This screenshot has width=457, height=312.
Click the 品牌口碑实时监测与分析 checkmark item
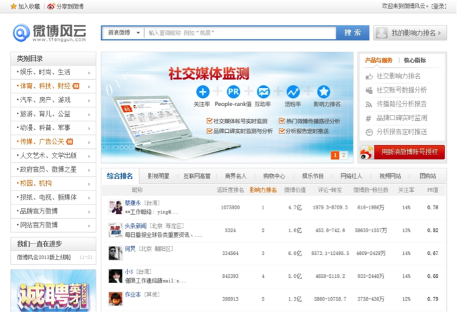[x=239, y=132]
